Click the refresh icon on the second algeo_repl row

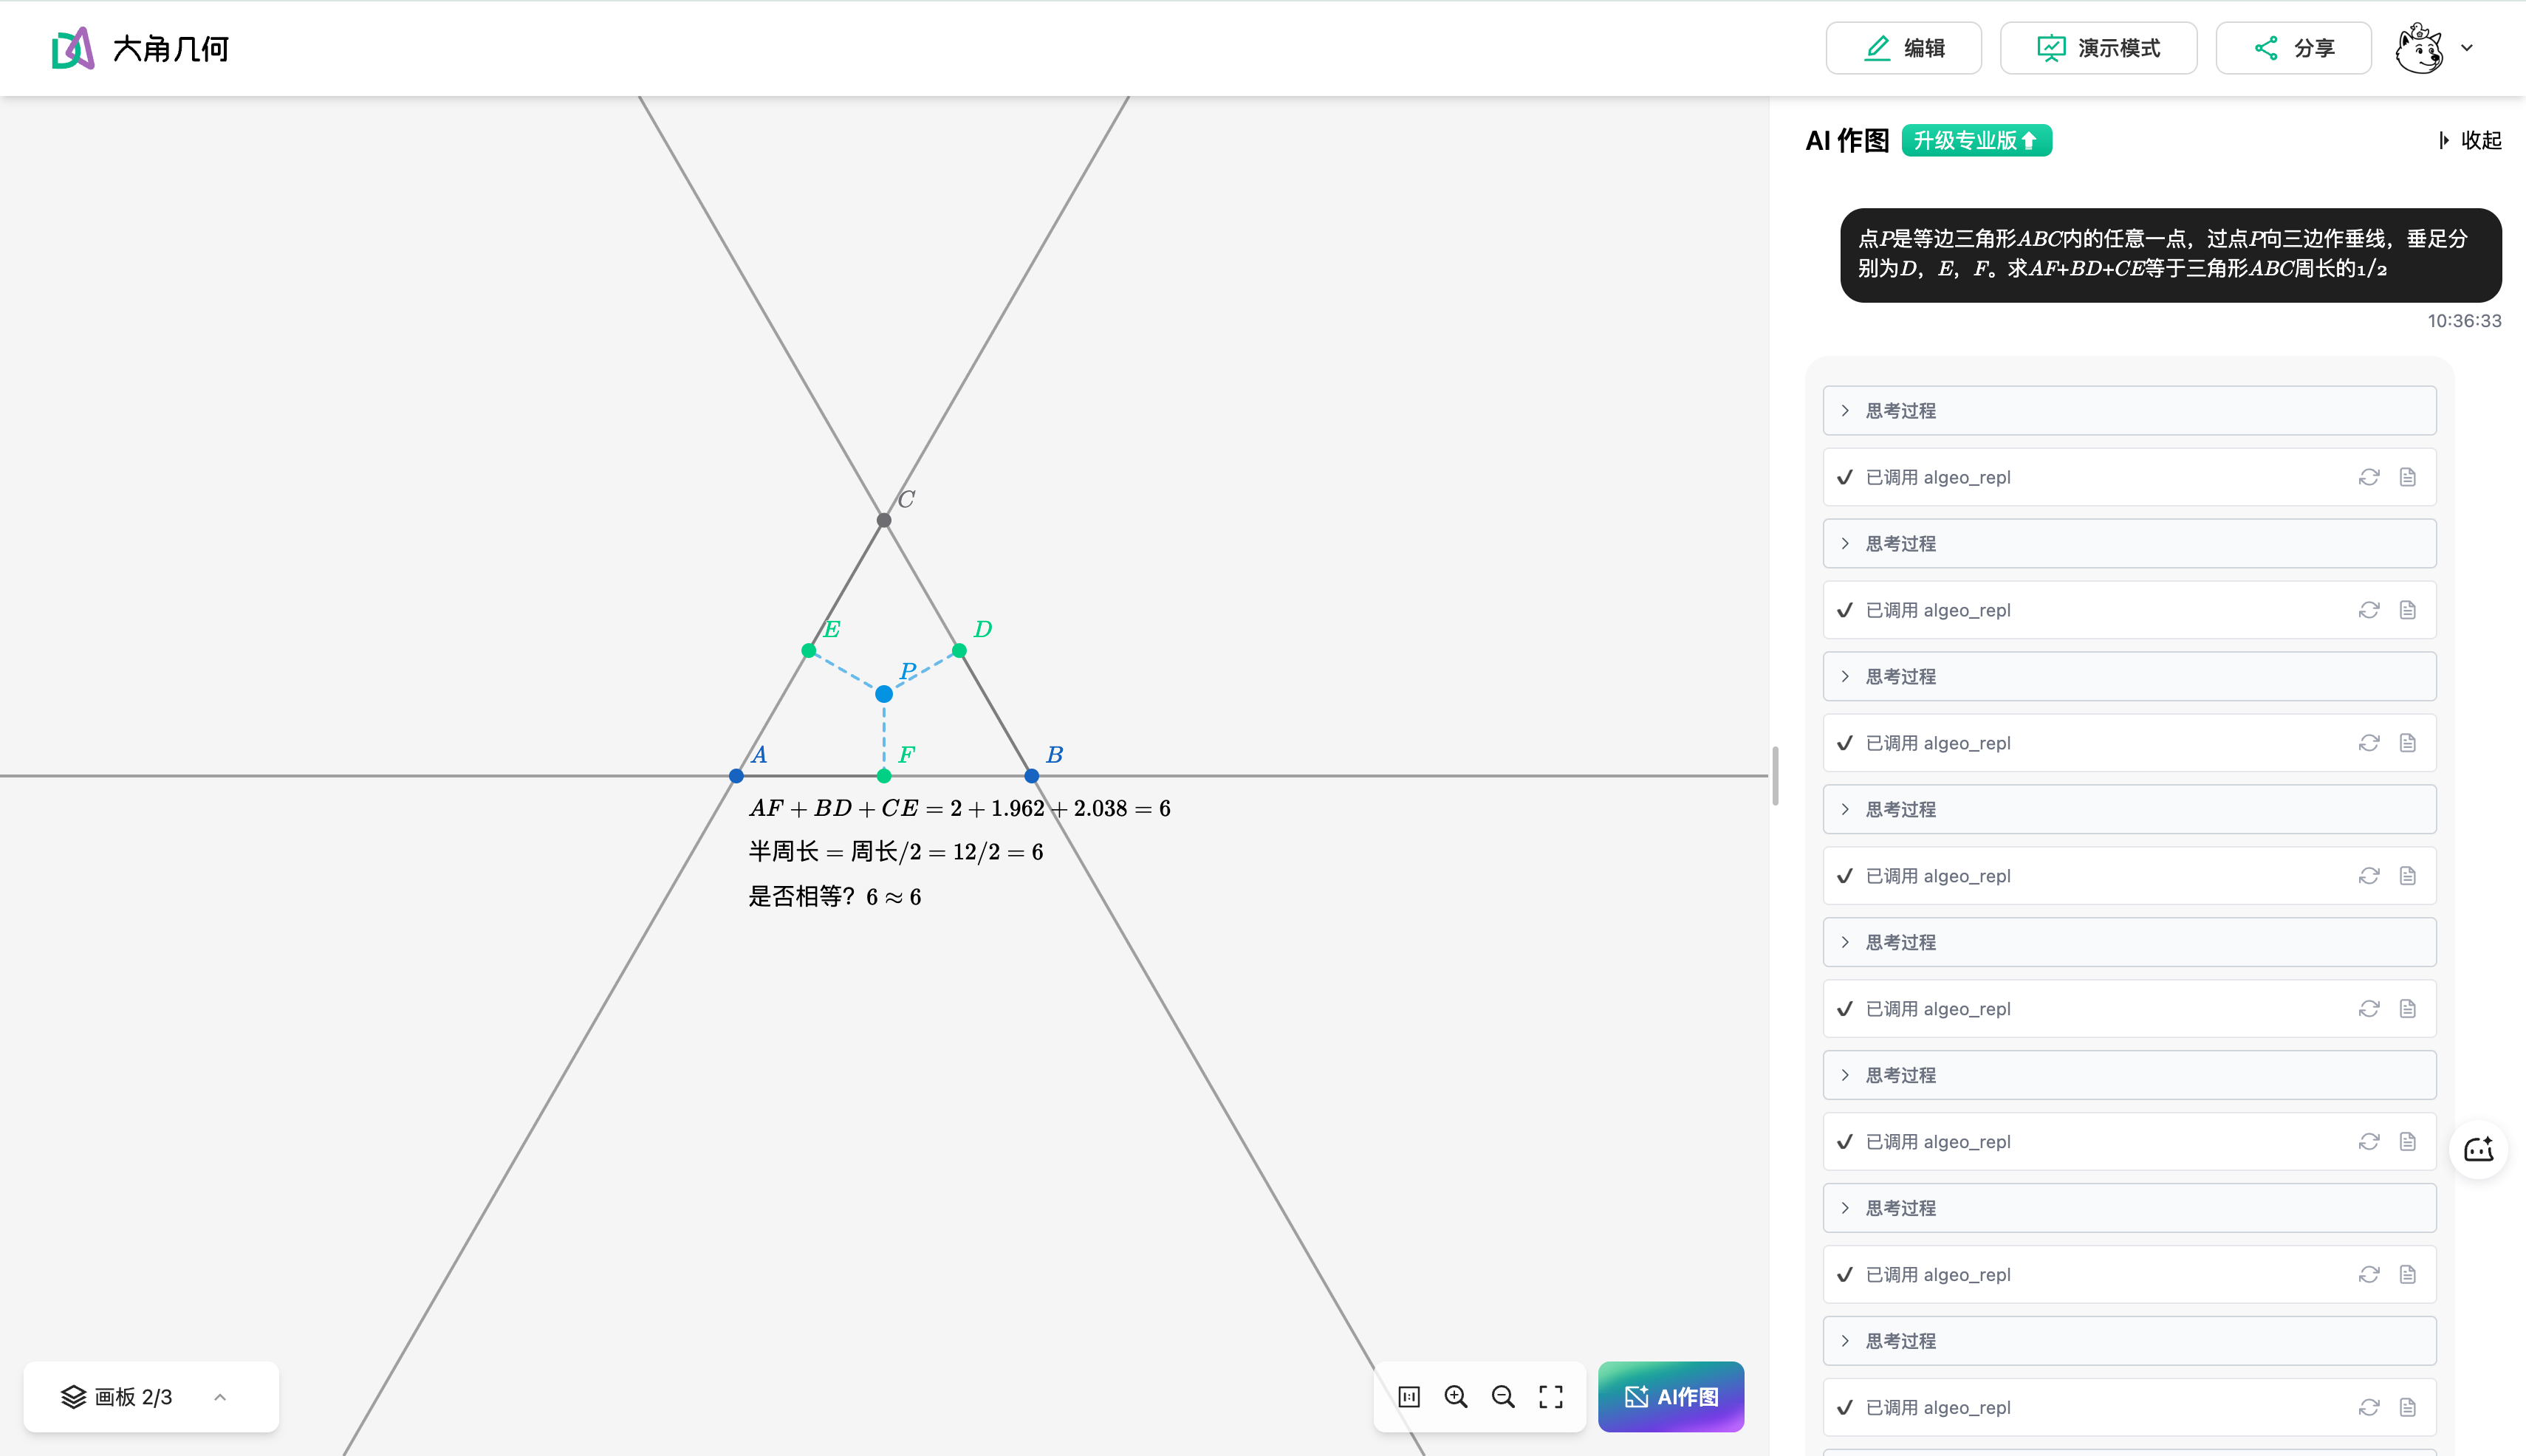point(2369,610)
